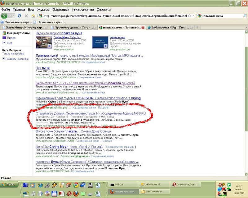Click the Home house icon
This screenshot has height=198, width=248.
click(33, 16)
